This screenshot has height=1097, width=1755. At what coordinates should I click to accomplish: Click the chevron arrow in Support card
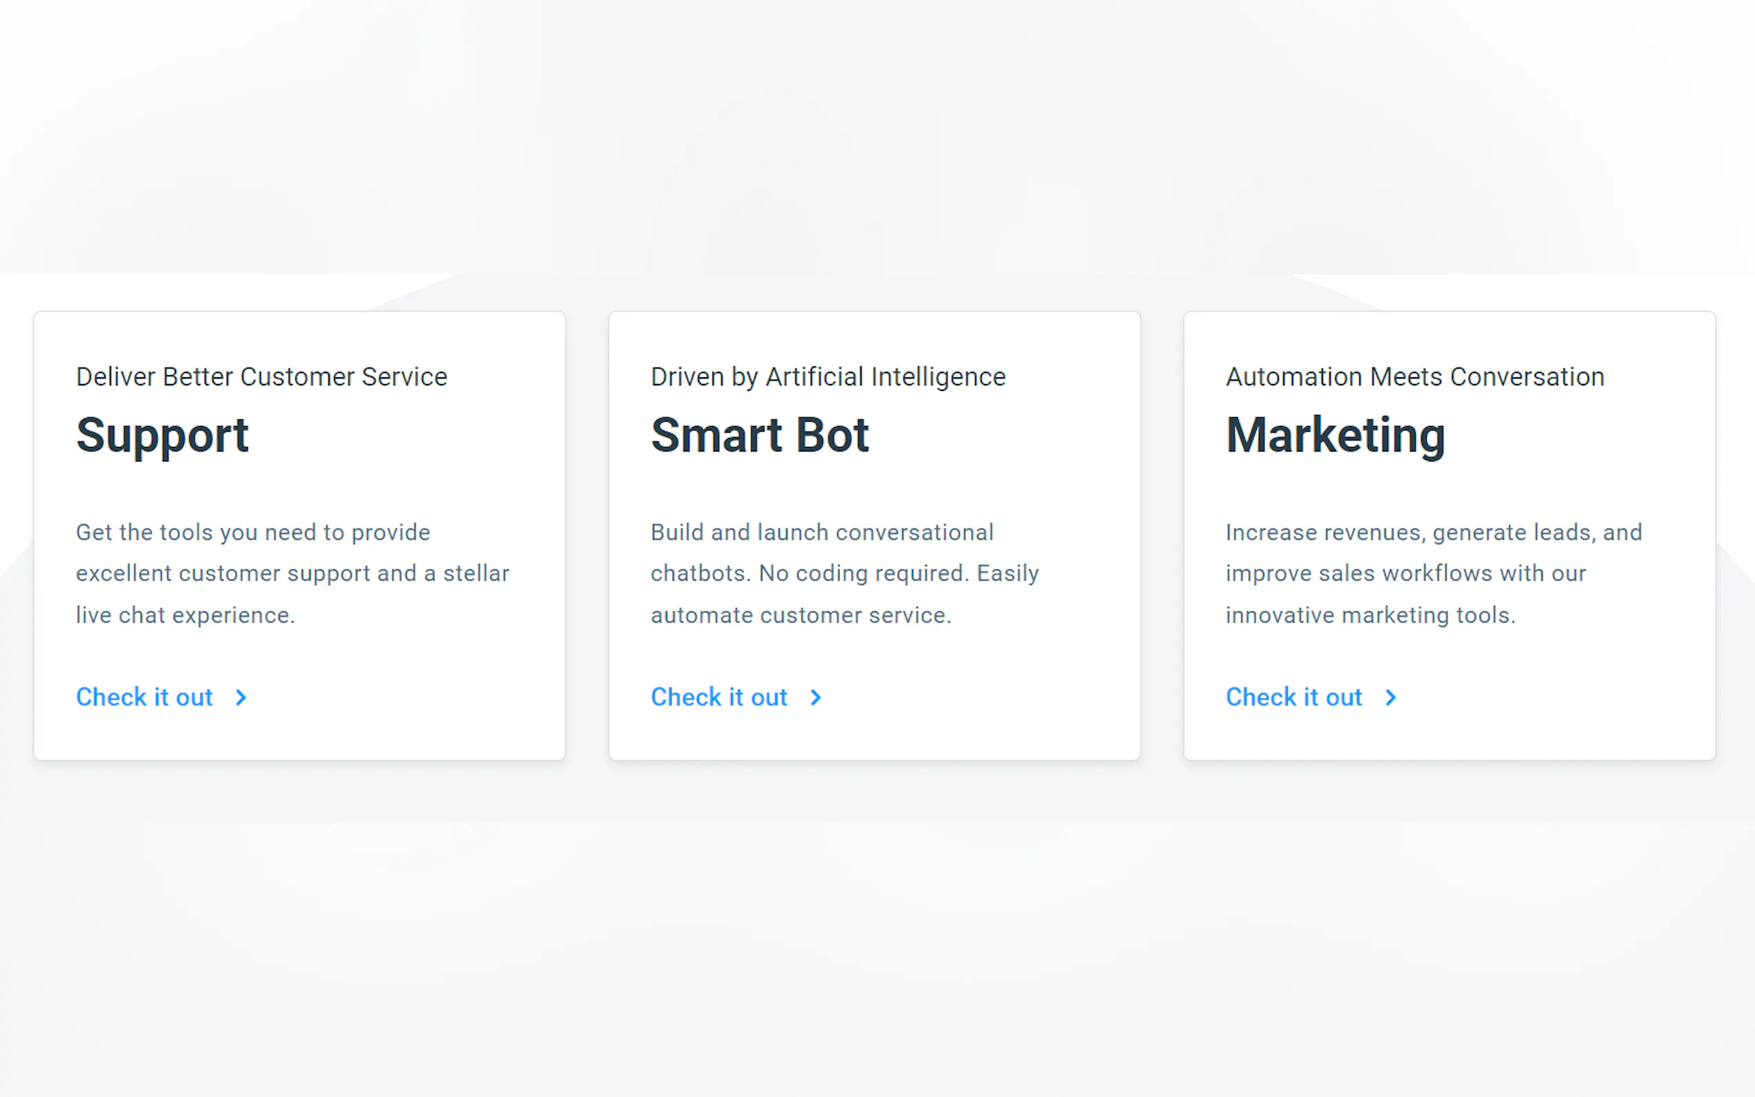(x=241, y=697)
